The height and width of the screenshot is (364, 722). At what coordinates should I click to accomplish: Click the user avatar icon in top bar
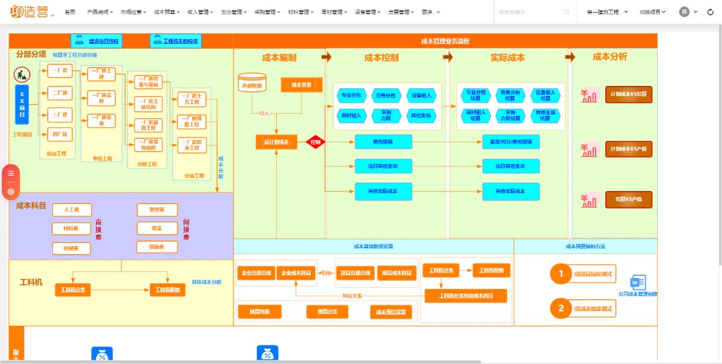coord(684,11)
